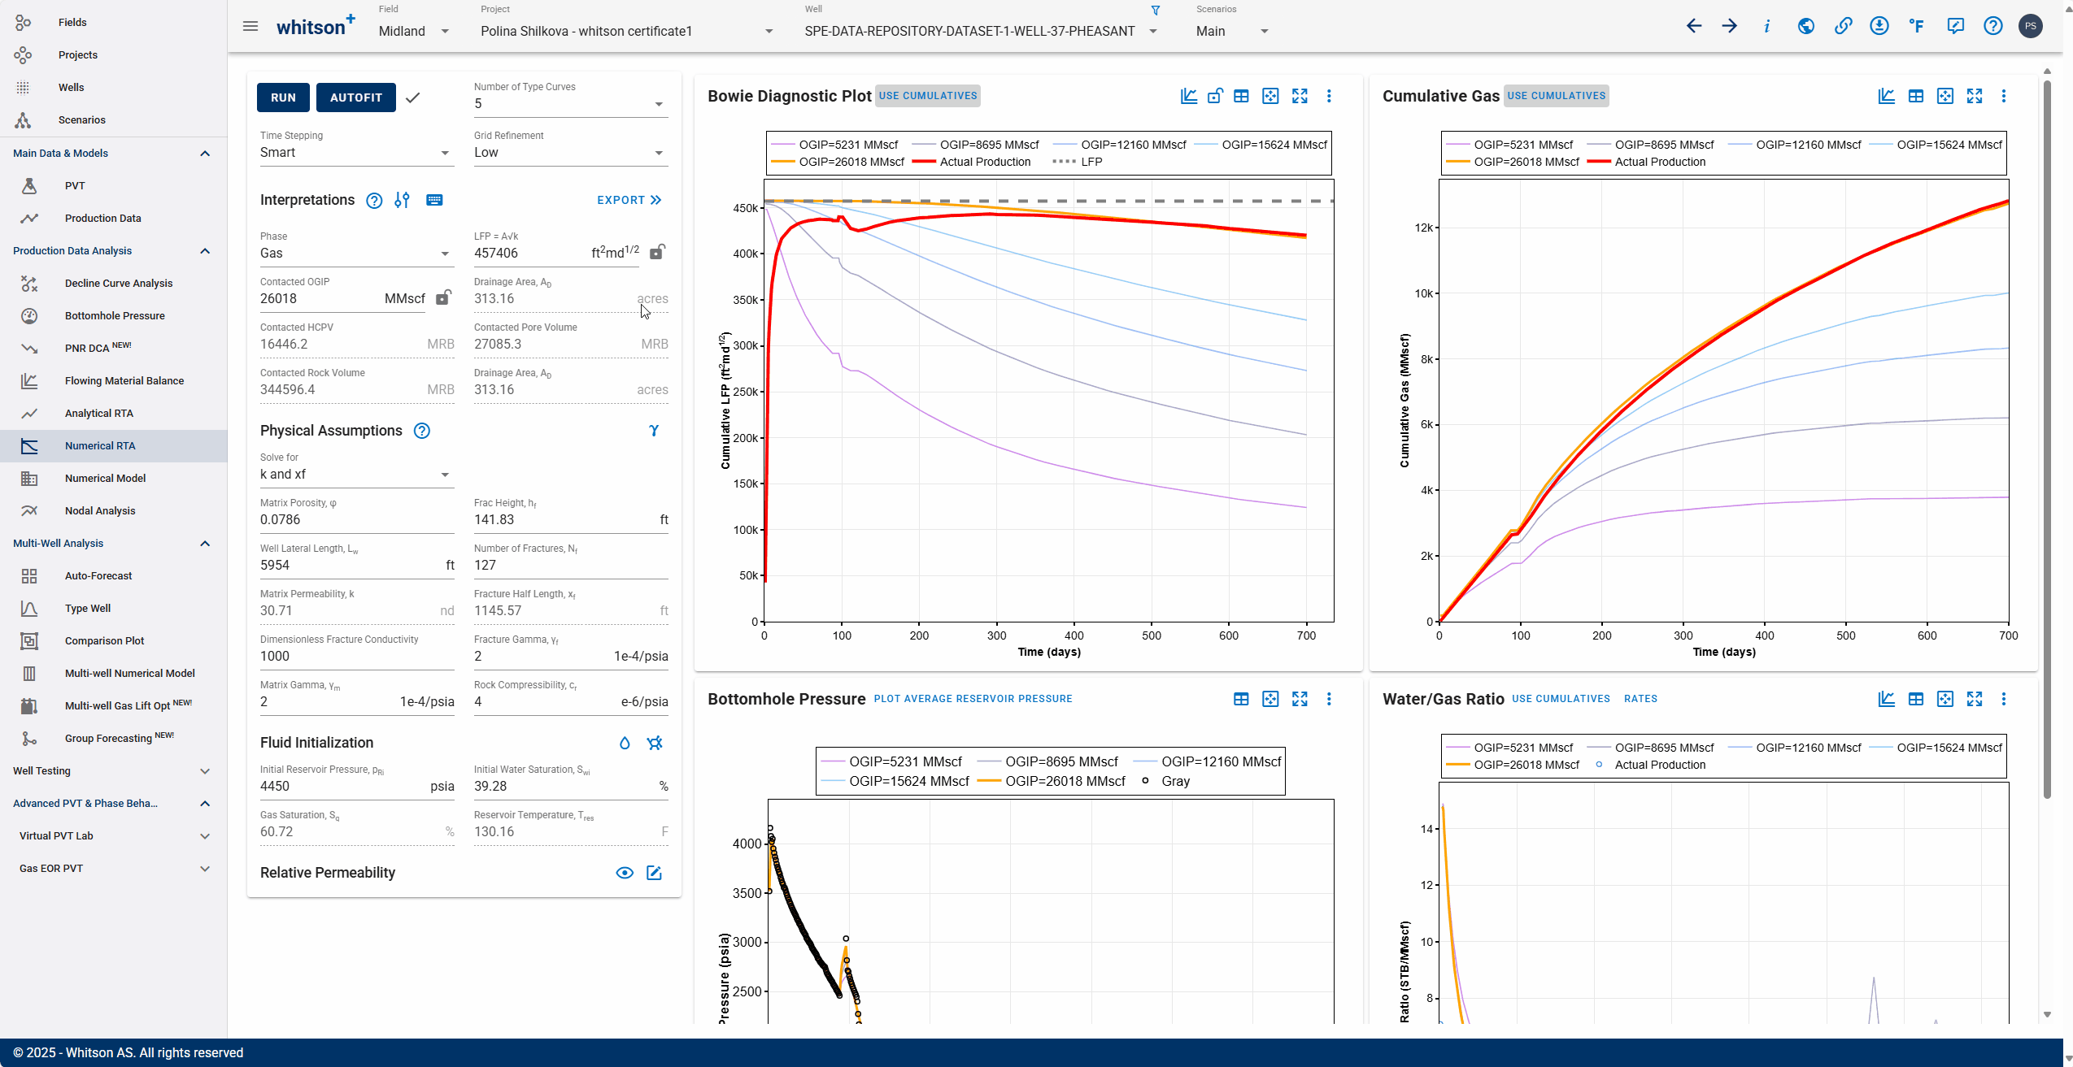Click the download icon in top toolbar
Screen dimensions: 2073x1067
(x=1879, y=26)
